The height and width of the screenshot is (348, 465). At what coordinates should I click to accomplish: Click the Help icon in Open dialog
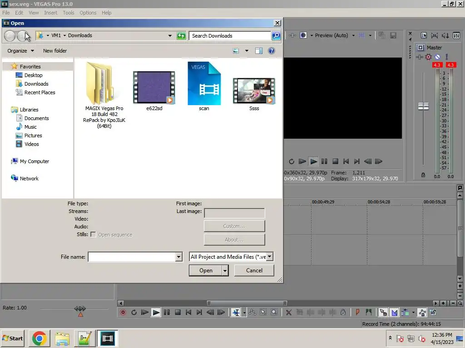pos(272,51)
